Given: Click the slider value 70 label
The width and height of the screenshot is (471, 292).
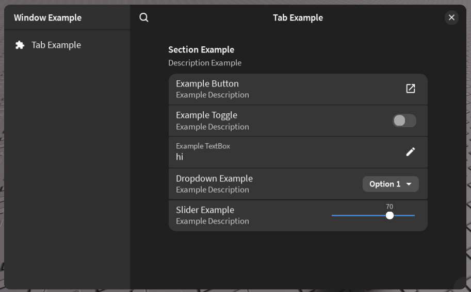Looking at the screenshot, I should pos(389,207).
